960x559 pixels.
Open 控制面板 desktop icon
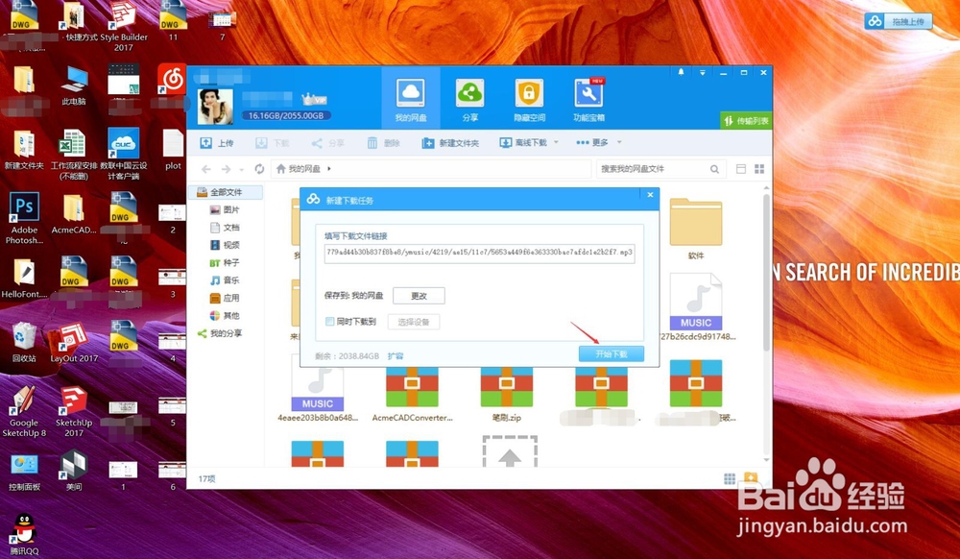tap(24, 472)
